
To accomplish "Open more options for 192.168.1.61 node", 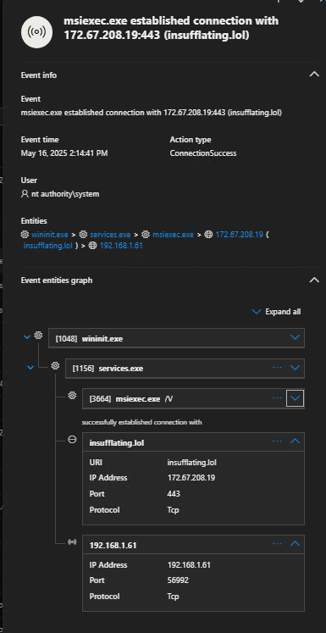I will (x=277, y=544).
